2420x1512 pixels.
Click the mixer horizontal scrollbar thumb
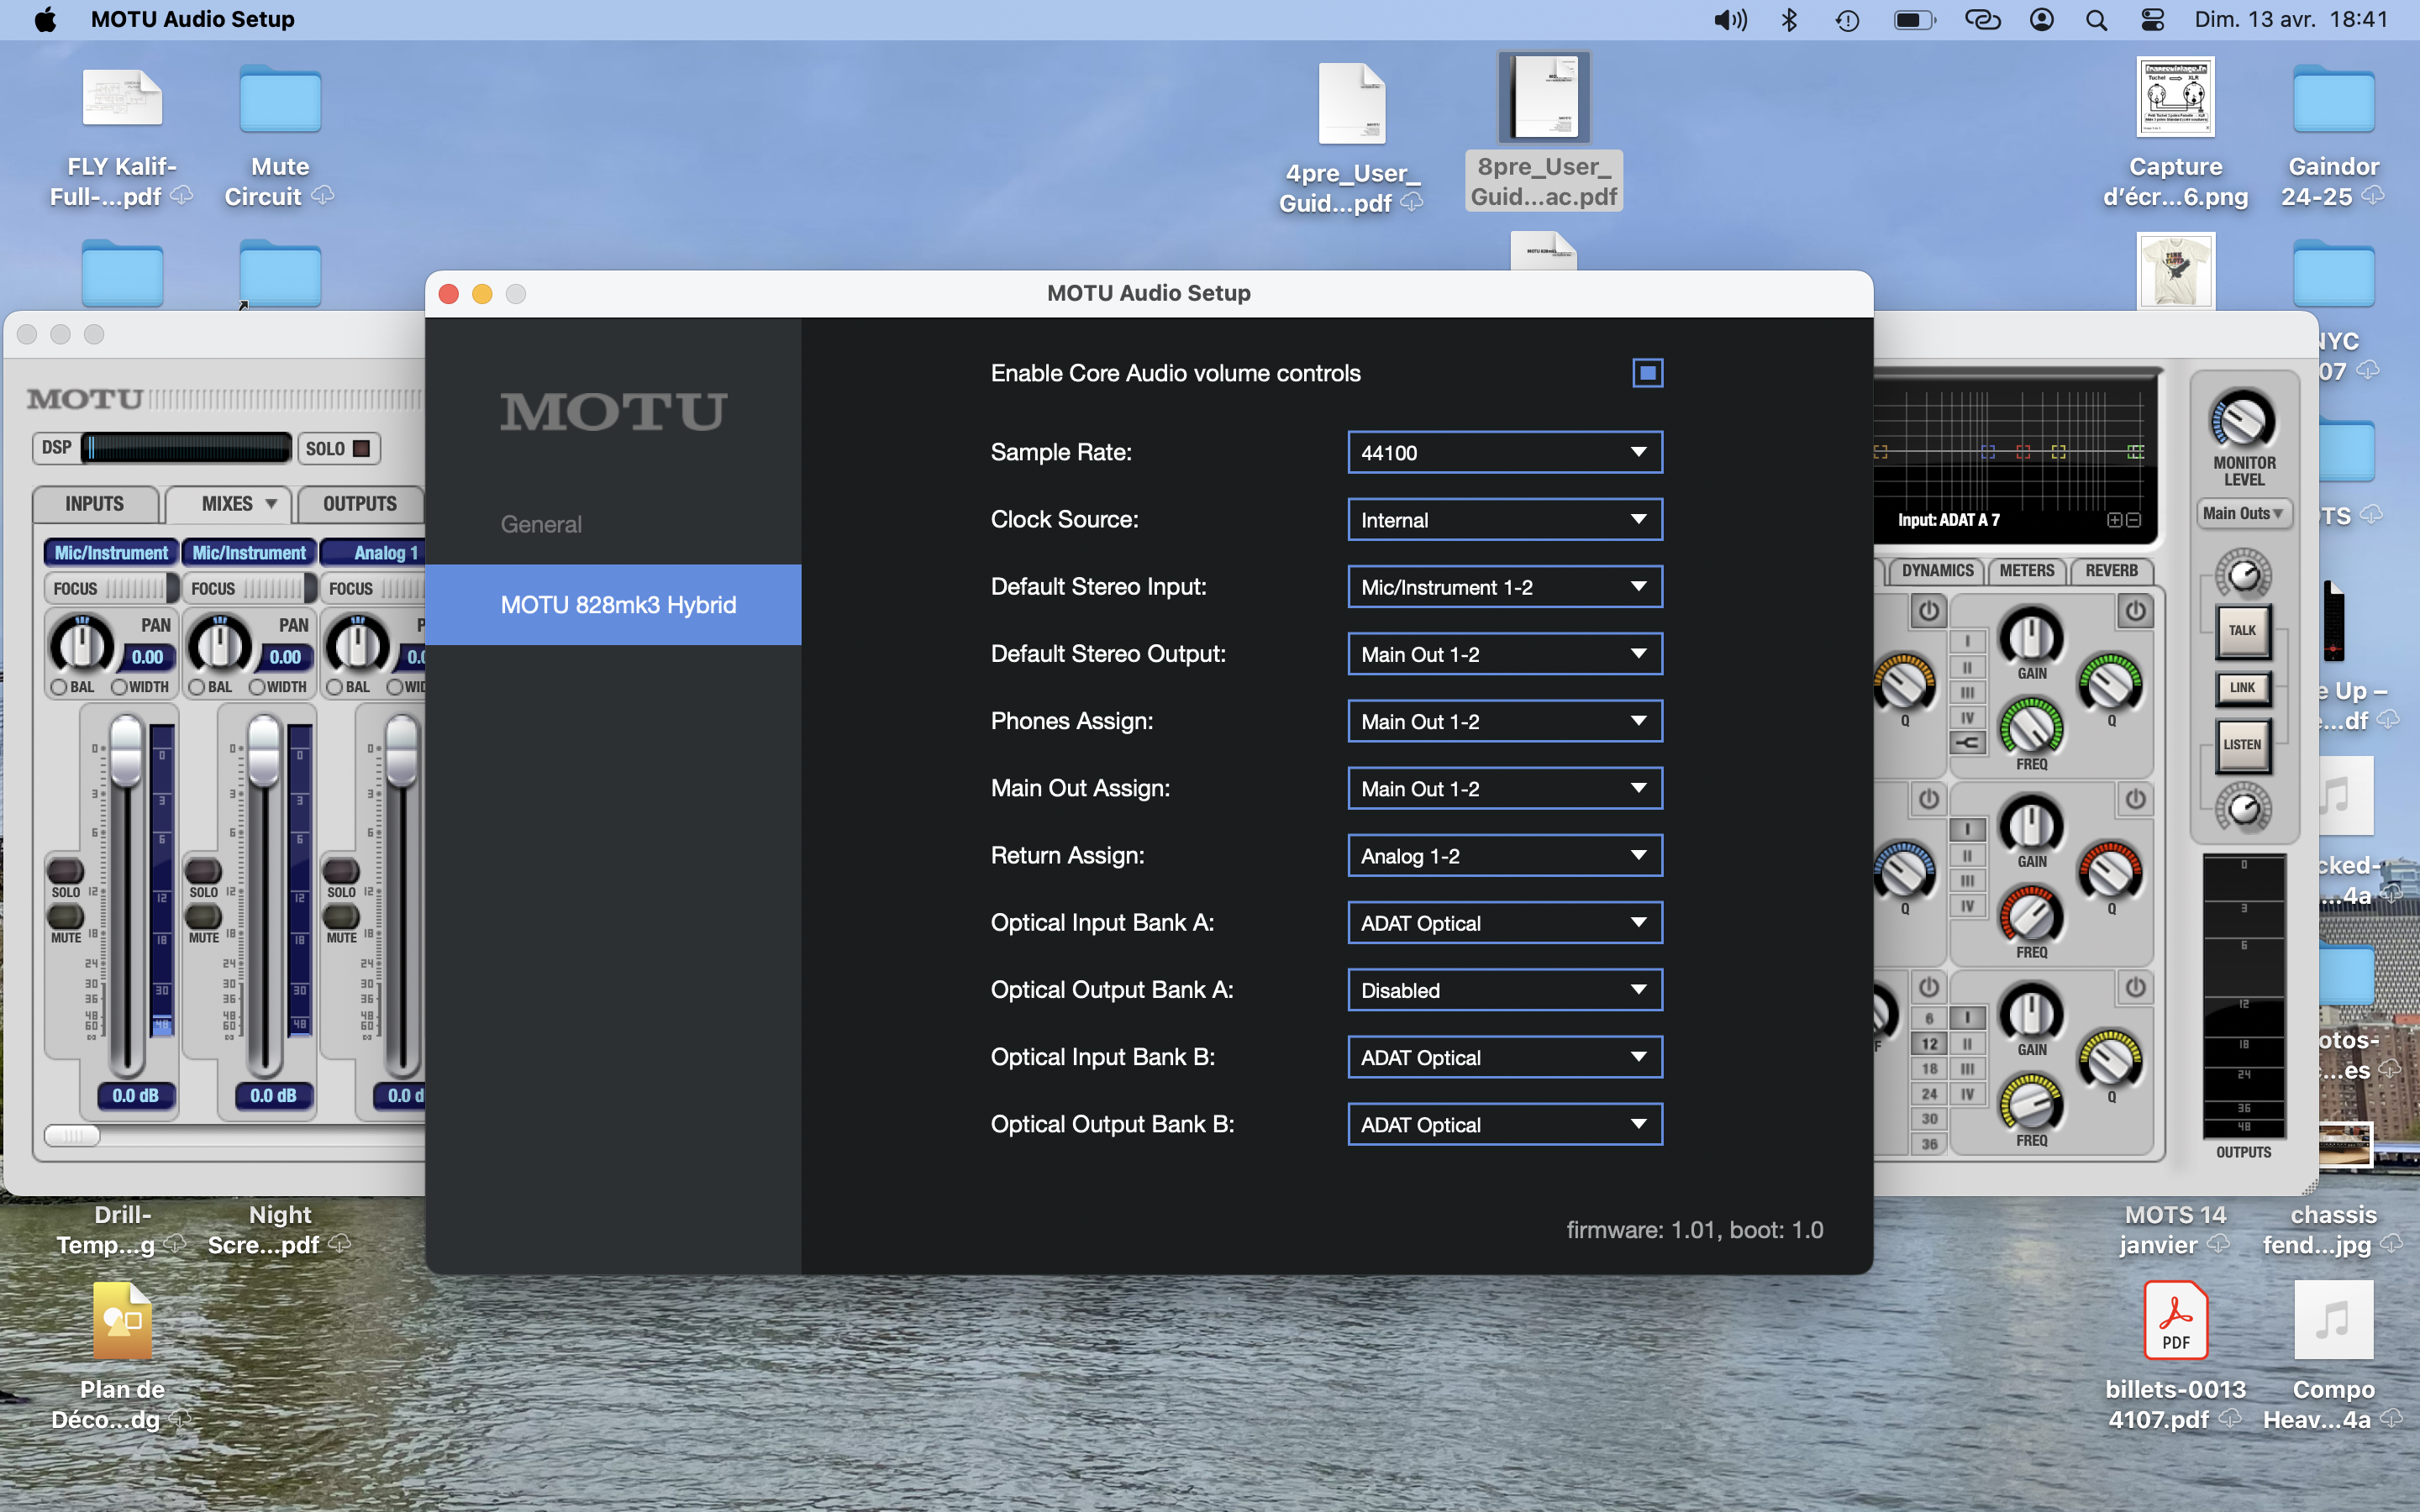72,1135
